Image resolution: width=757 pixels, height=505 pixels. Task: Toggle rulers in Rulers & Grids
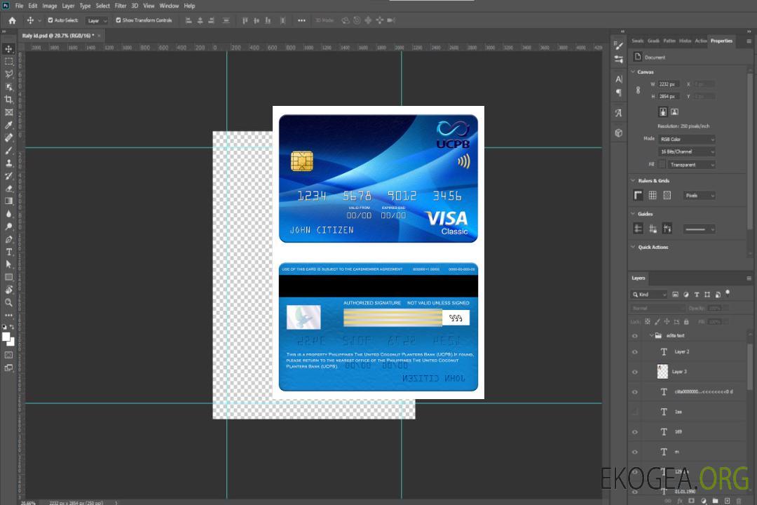coord(639,195)
